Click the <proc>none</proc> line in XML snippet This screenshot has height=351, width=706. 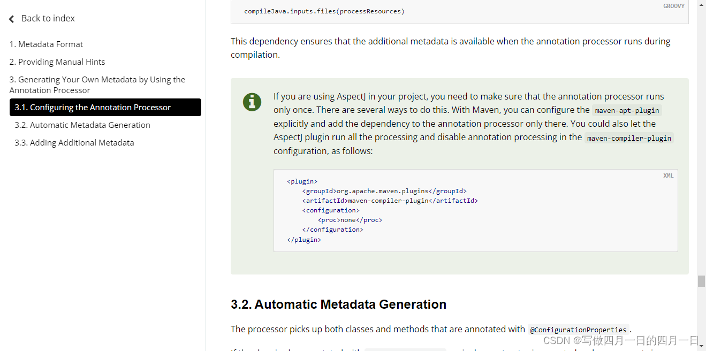[x=350, y=220]
